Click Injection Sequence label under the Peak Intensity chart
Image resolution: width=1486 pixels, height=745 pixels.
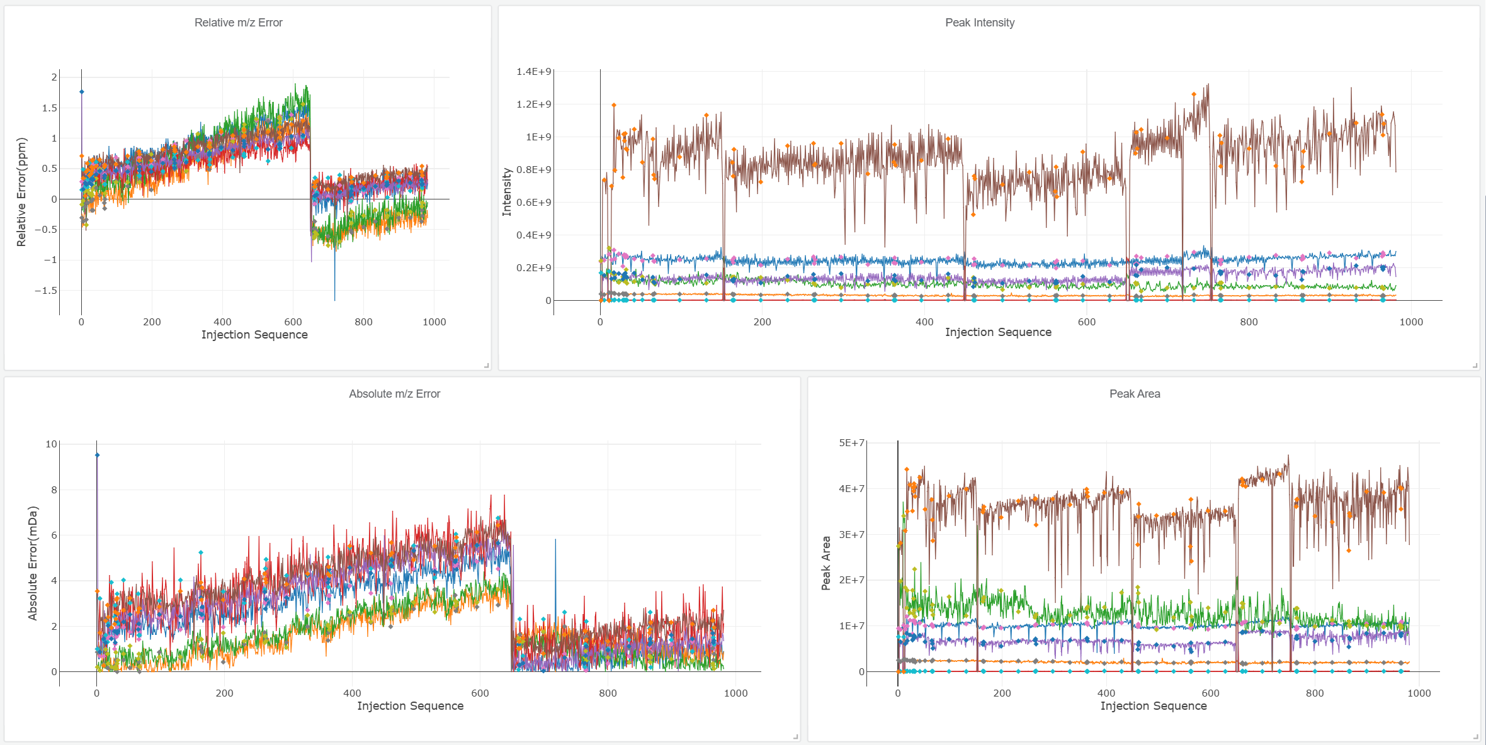pos(997,332)
